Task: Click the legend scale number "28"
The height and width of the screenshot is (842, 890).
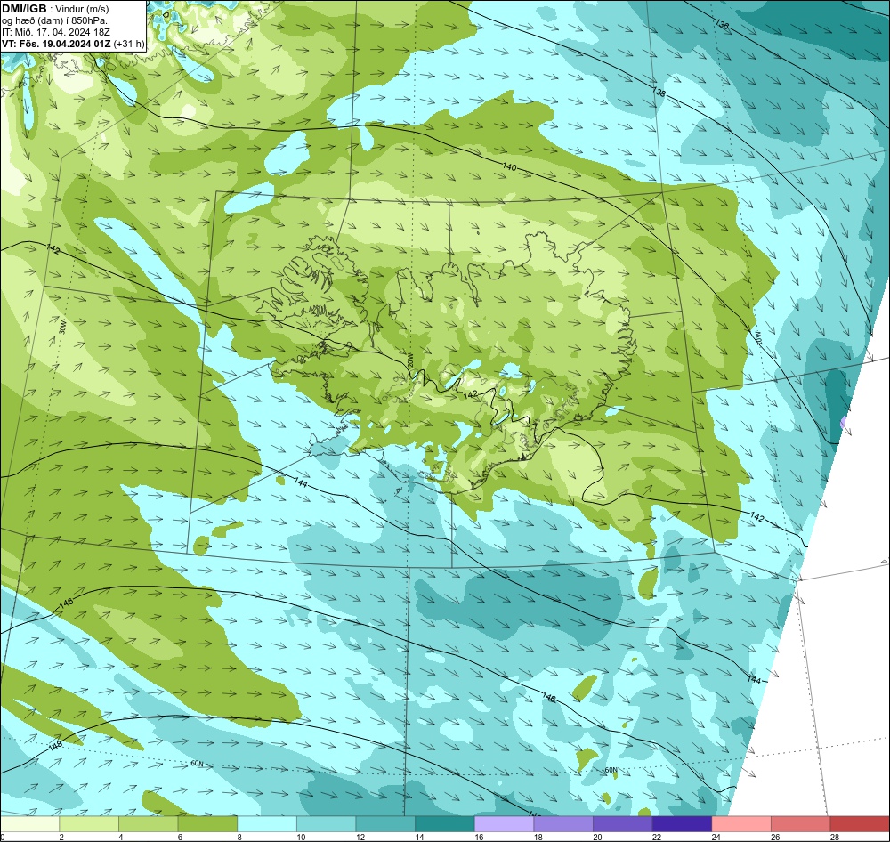Action: pyautogui.click(x=835, y=837)
